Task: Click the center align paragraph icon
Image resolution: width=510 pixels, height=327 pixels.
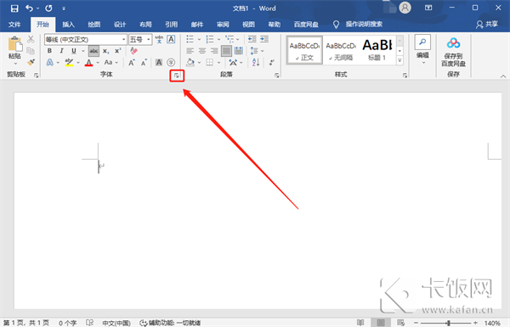Action: [x=202, y=51]
